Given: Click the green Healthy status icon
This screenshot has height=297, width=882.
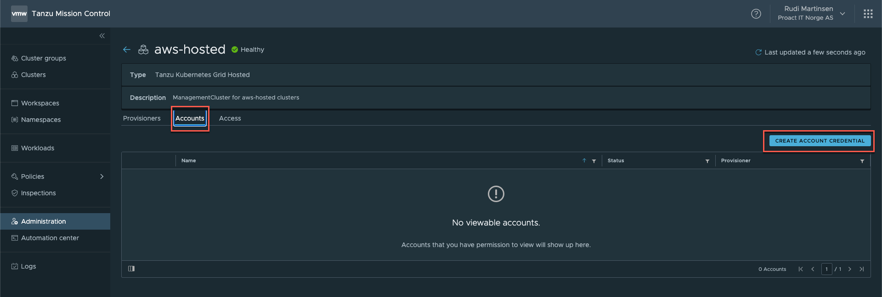Looking at the screenshot, I should point(235,49).
